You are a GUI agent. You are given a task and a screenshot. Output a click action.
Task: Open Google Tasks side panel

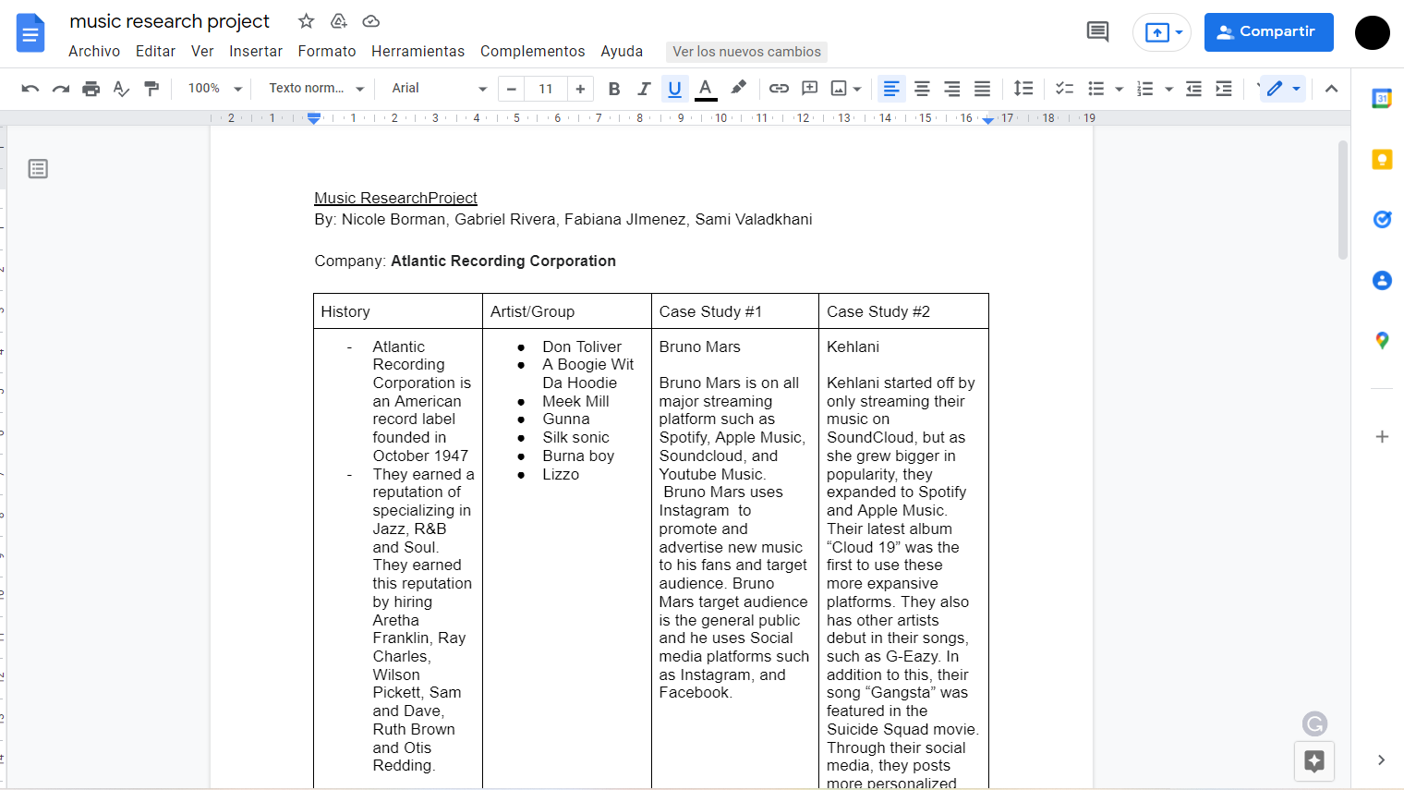[x=1382, y=219]
